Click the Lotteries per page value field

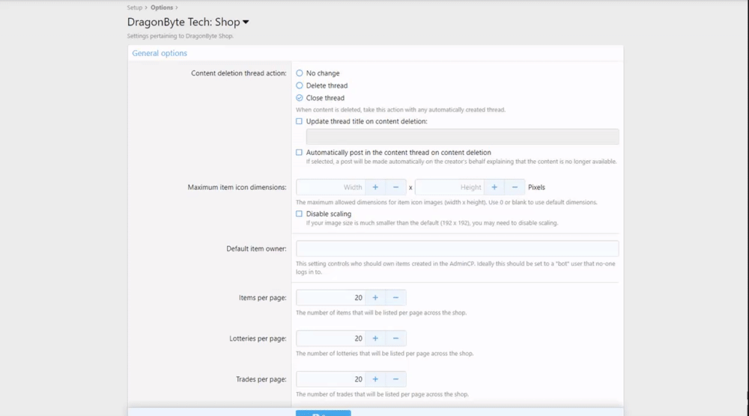point(330,339)
